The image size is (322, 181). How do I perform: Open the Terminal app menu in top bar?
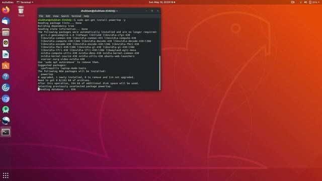click(25, 2)
